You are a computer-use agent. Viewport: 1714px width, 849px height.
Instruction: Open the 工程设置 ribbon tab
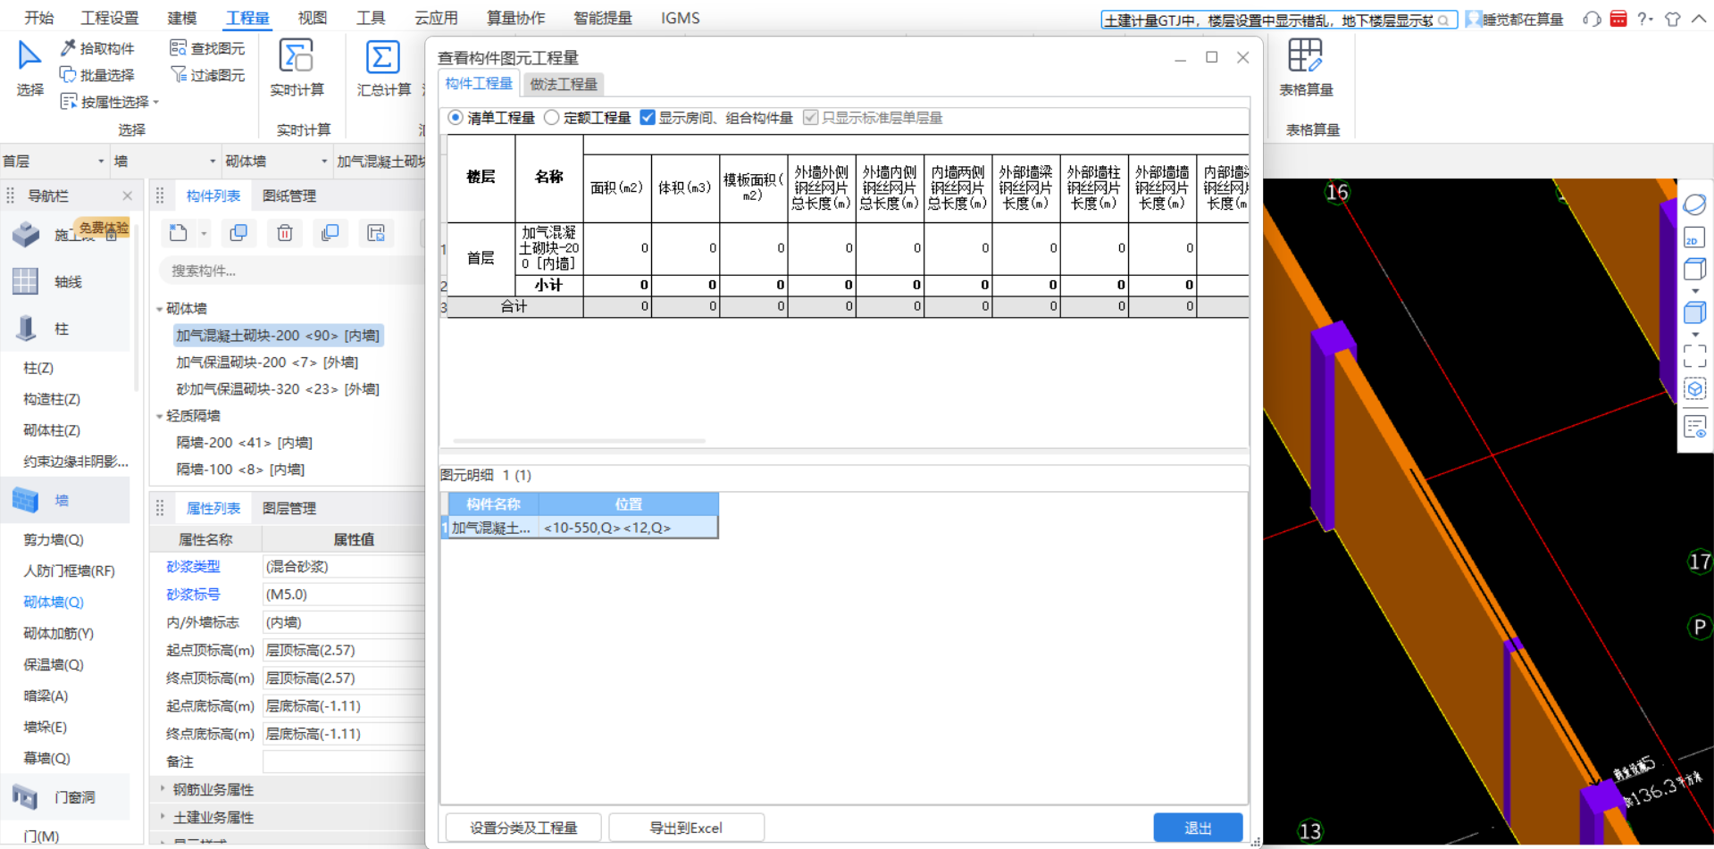(110, 18)
